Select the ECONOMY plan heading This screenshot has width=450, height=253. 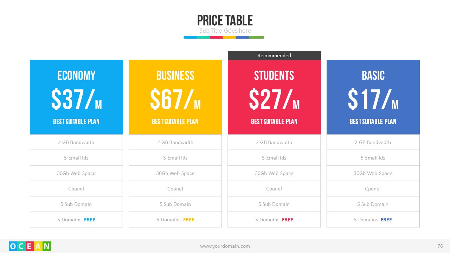pos(76,76)
